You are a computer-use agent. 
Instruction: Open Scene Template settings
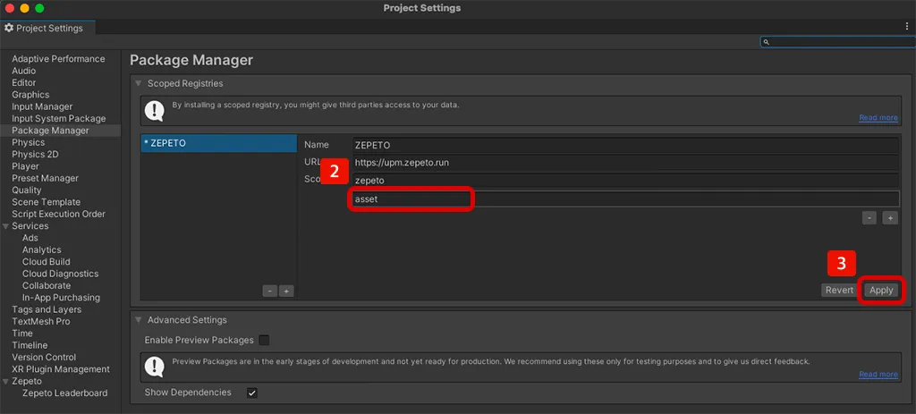47,202
